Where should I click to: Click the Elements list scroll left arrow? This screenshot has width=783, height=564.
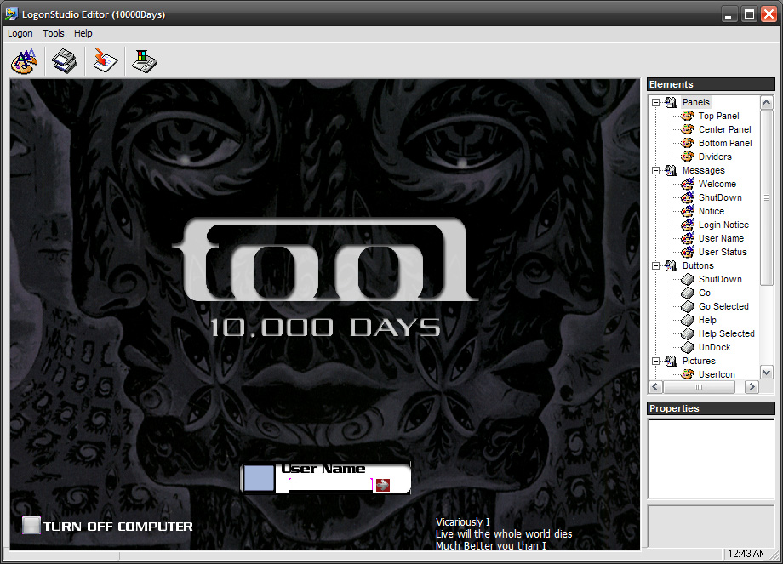[x=656, y=387]
